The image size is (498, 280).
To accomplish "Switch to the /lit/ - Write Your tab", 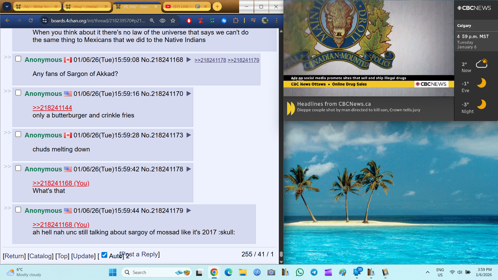I will (x=36, y=6).
